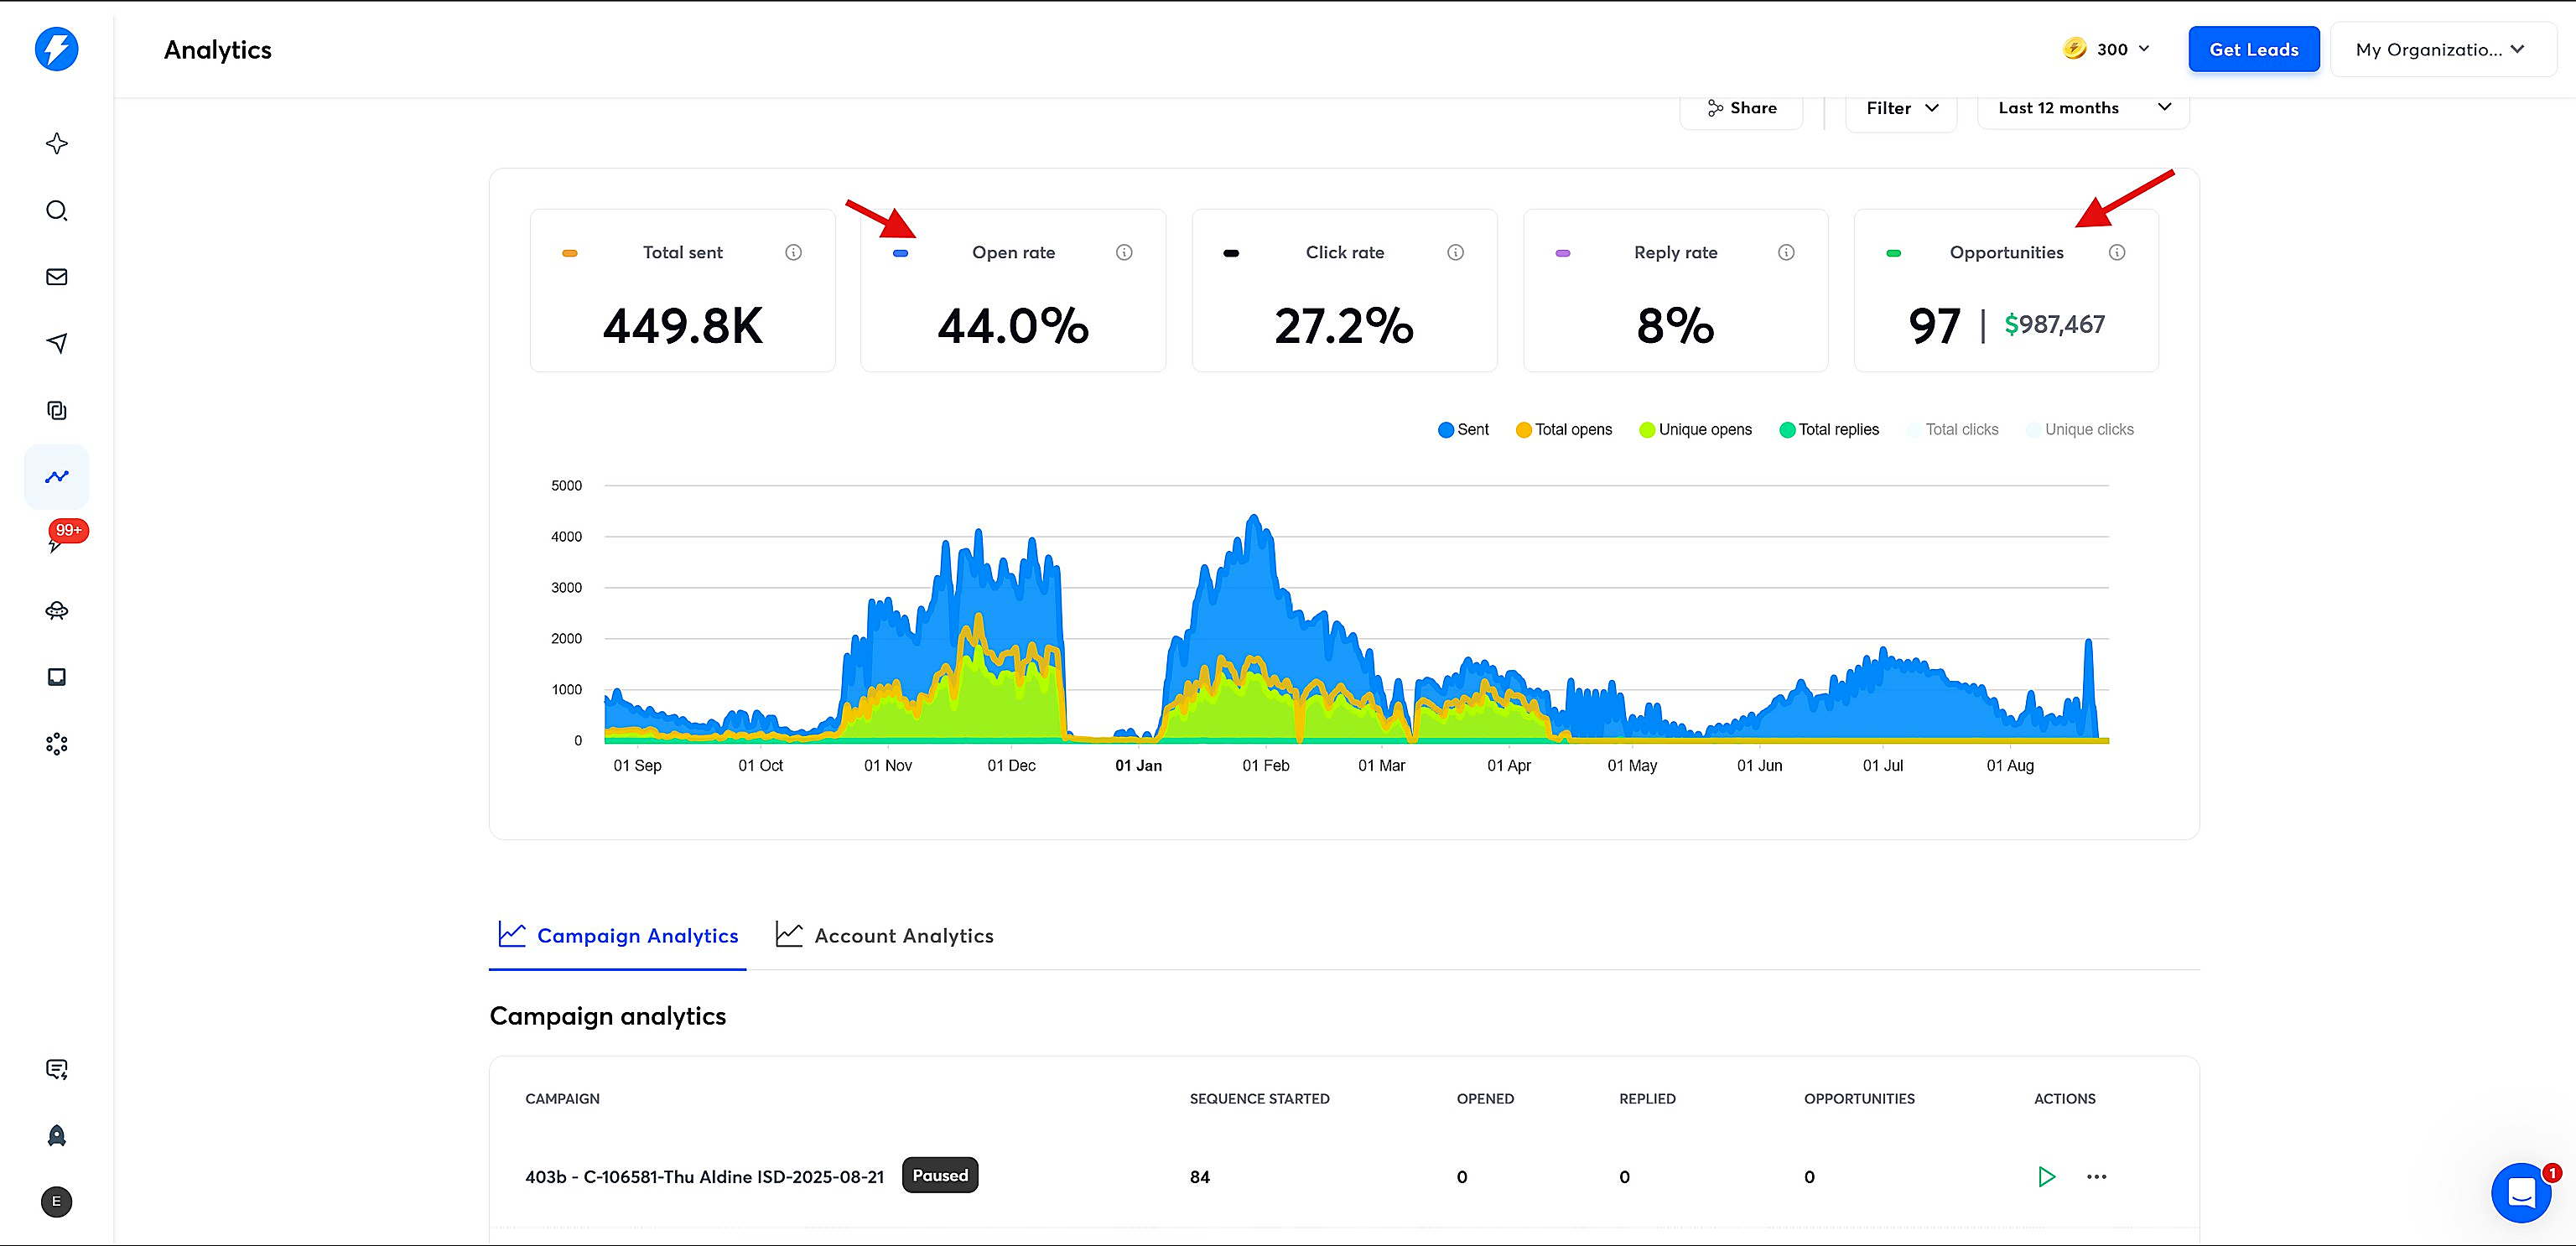Open the UFO icon in sidebar

pyautogui.click(x=57, y=610)
